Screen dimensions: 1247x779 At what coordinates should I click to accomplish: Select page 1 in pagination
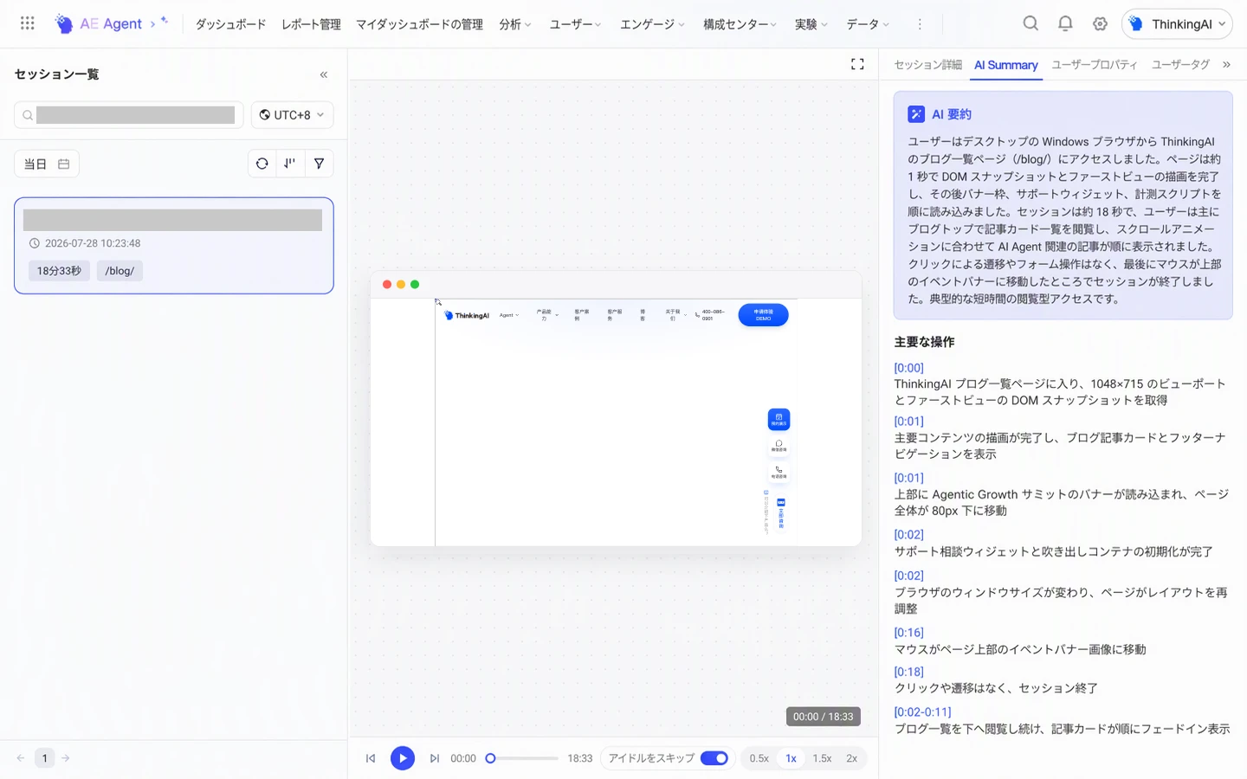pos(44,758)
